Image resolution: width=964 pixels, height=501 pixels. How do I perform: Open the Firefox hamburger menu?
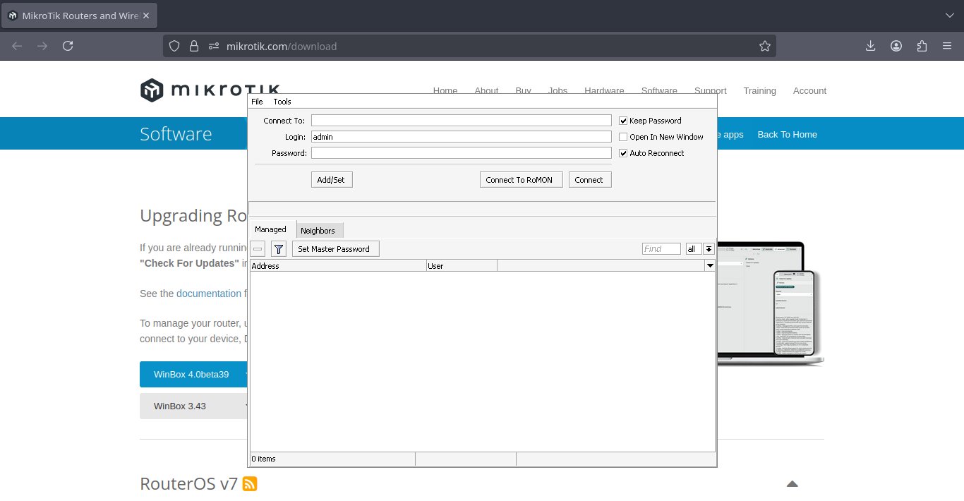pos(947,46)
